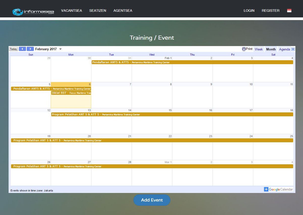Viewport: 303px width, 215px height.
Task: Open the dropdown arrow beside Agenda
Action: (293, 49)
